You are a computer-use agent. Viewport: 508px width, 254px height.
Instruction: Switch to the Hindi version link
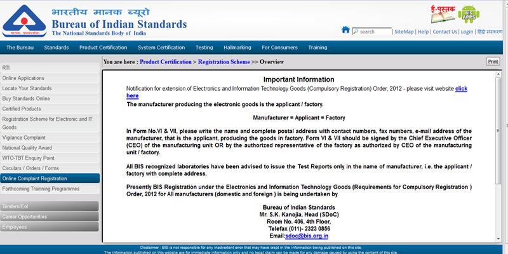490,32
